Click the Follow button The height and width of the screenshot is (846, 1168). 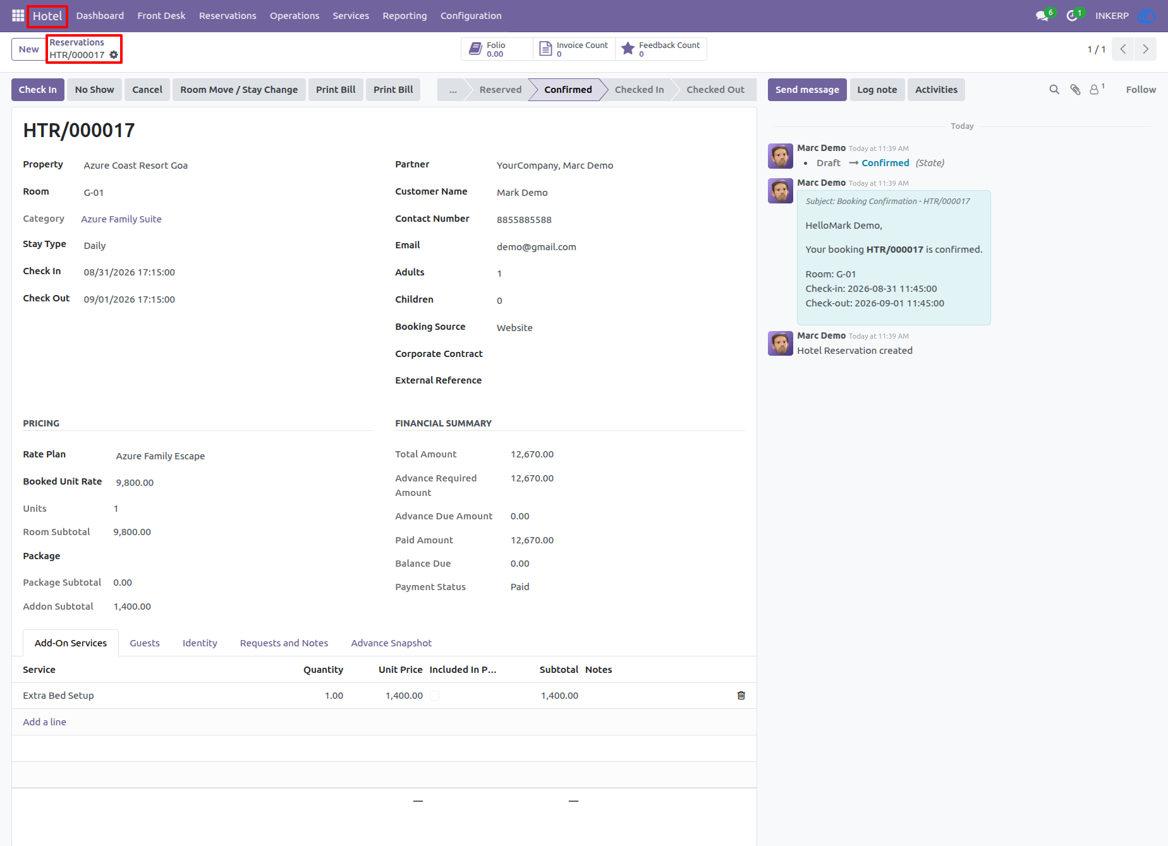click(x=1141, y=90)
